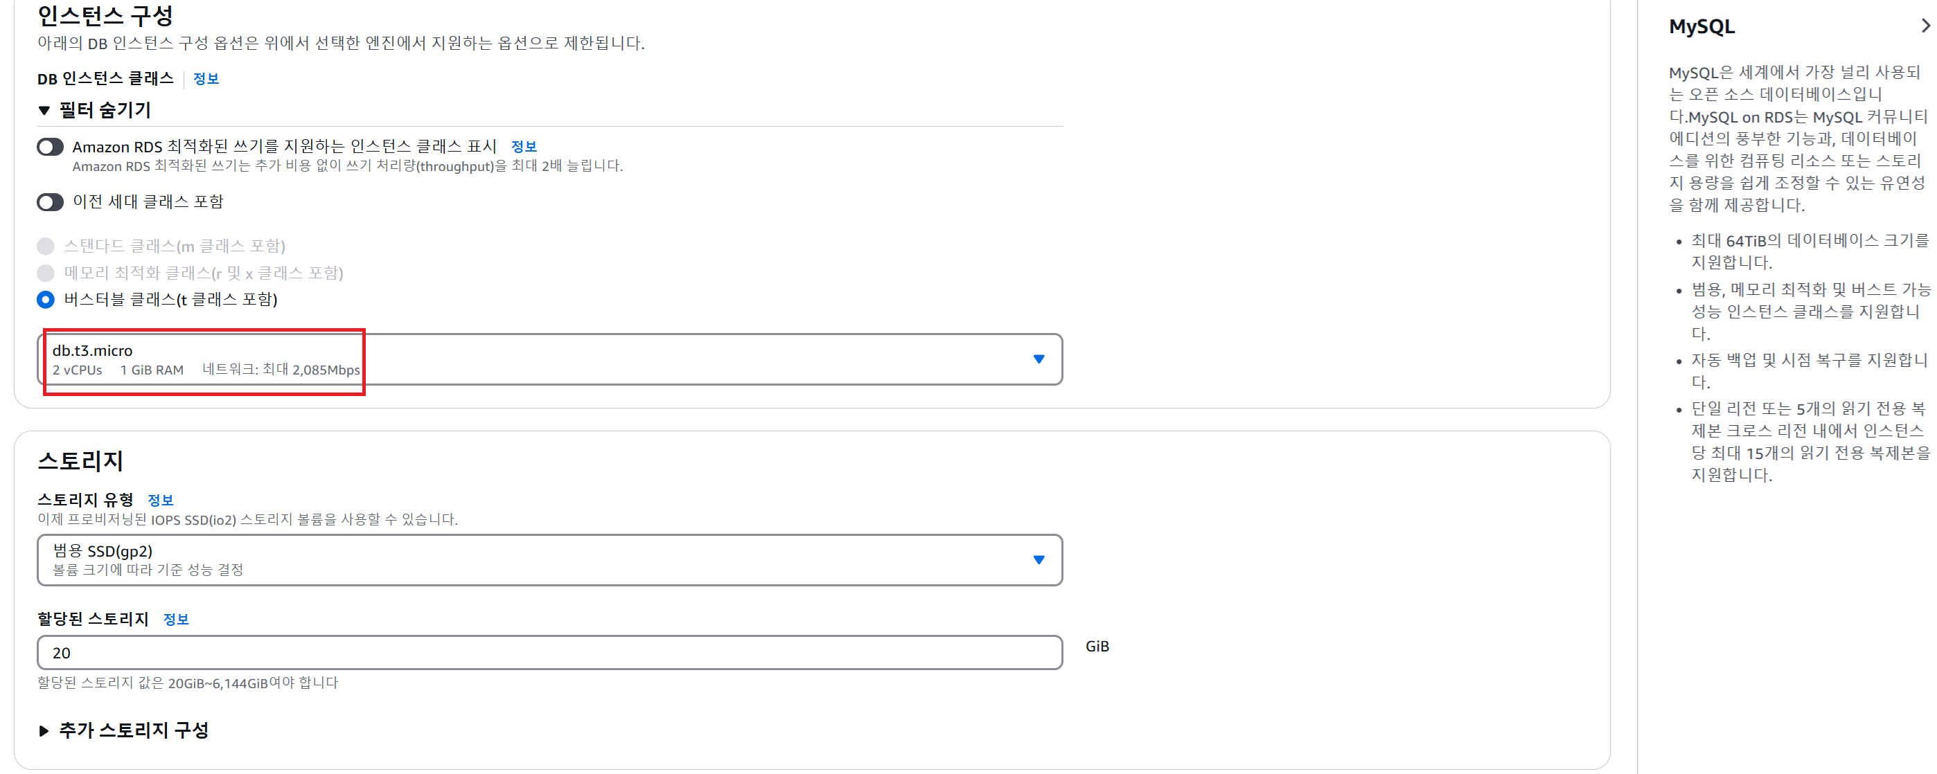
Task: Choose 메모리 최적화 클래스 radio option
Action: [x=46, y=273]
